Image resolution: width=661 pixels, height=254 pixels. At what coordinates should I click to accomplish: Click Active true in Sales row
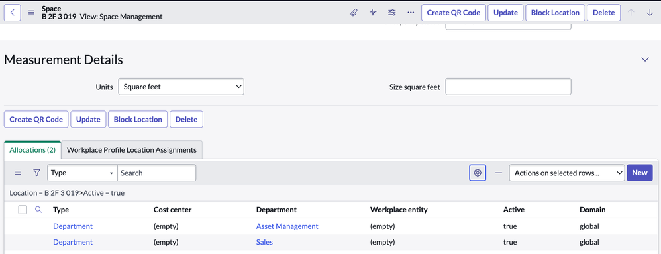click(x=510, y=242)
